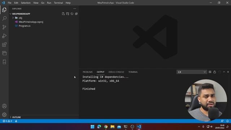Click the flame icon in status bar
The image size is (231, 130).
(16, 121)
